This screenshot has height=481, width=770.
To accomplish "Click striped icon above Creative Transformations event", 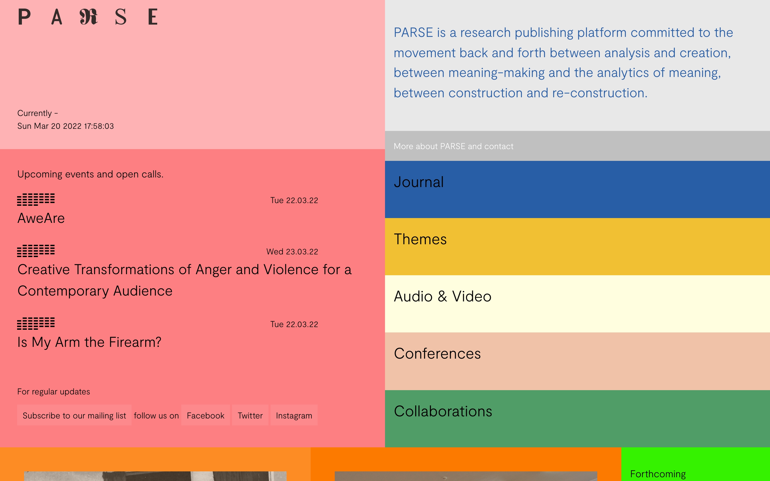I will pos(36,251).
